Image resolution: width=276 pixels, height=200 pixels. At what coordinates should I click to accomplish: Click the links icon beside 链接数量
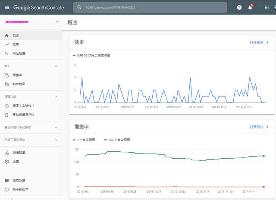click(7, 153)
